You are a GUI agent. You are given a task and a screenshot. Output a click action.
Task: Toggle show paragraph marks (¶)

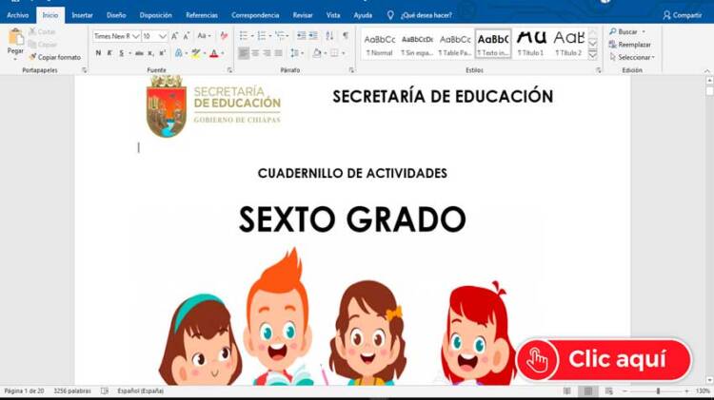(x=345, y=36)
